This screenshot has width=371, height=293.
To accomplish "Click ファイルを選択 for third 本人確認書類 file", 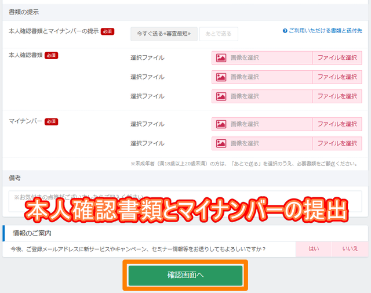I will tap(337, 96).
